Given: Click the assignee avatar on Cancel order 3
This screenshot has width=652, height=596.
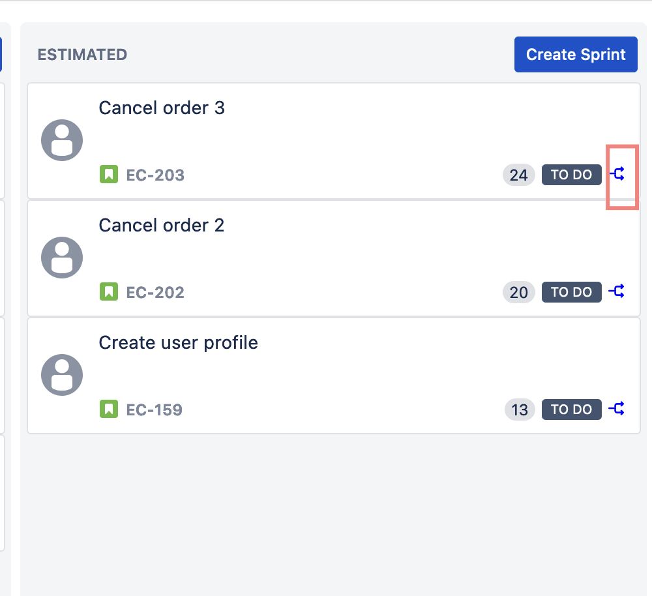Looking at the screenshot, I should 62,140.
